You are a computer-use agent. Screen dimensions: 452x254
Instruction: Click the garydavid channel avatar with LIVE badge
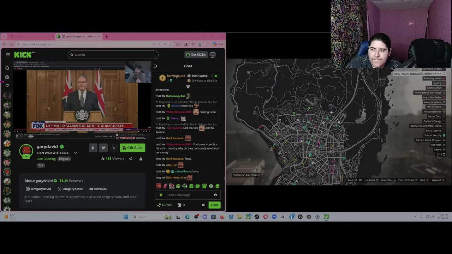click(x=26, y=151)
